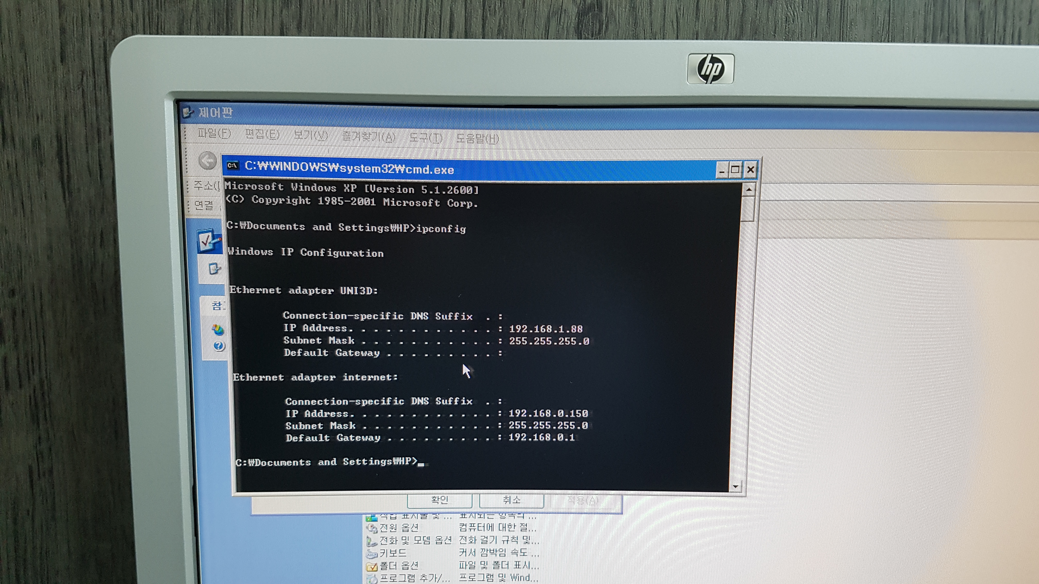The width and height of the screenshot is (1039, 584).
Task: Click the gateway value 192.168.0.1
Action: (x=542, y=437)
